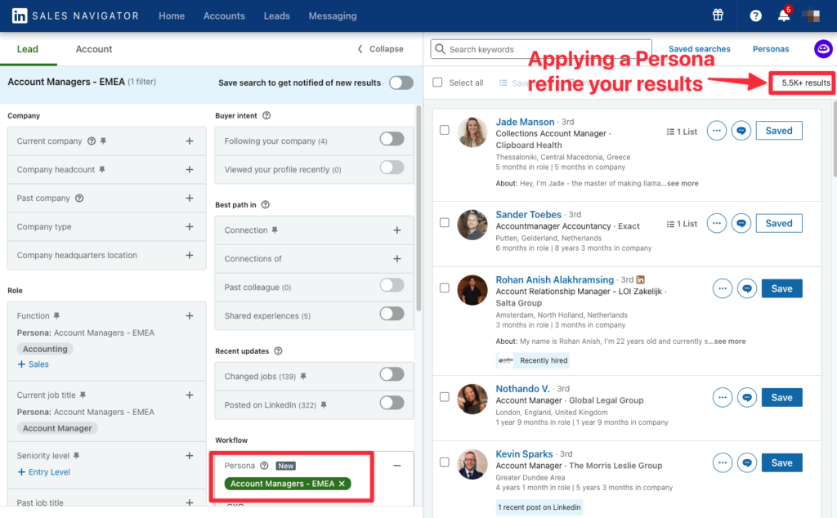Expand Current company filter
This screenshot has width=837, height=518.
point(190,141)
